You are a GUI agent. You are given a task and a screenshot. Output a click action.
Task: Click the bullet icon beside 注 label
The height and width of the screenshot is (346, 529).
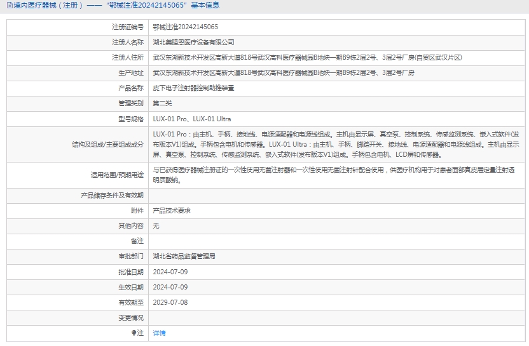pos(134,332)
